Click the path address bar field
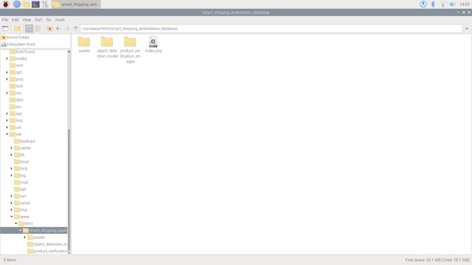Viewport: 472px width, 265px height. point(271,29)
